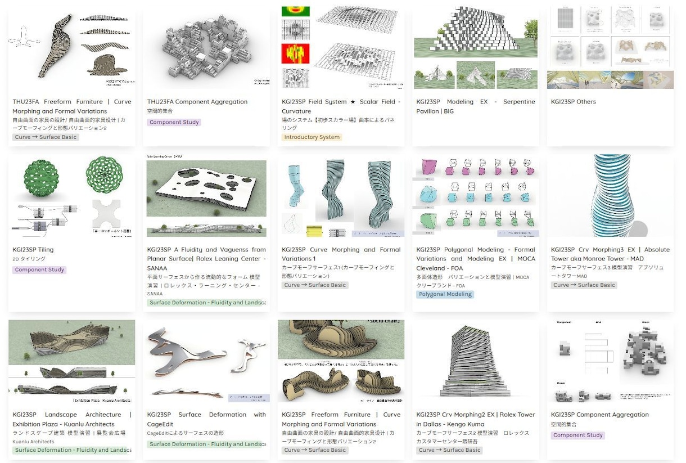
Task: Open the Rolex Tower in Dallas thumbnail
Action: tap(476, 362)
